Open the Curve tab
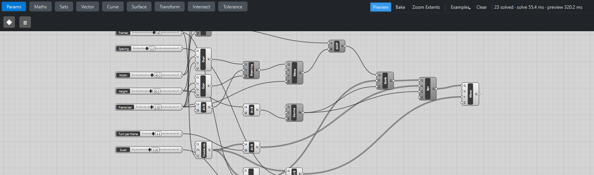This screenshot has height=175, width=594. (x=113, y=7)
